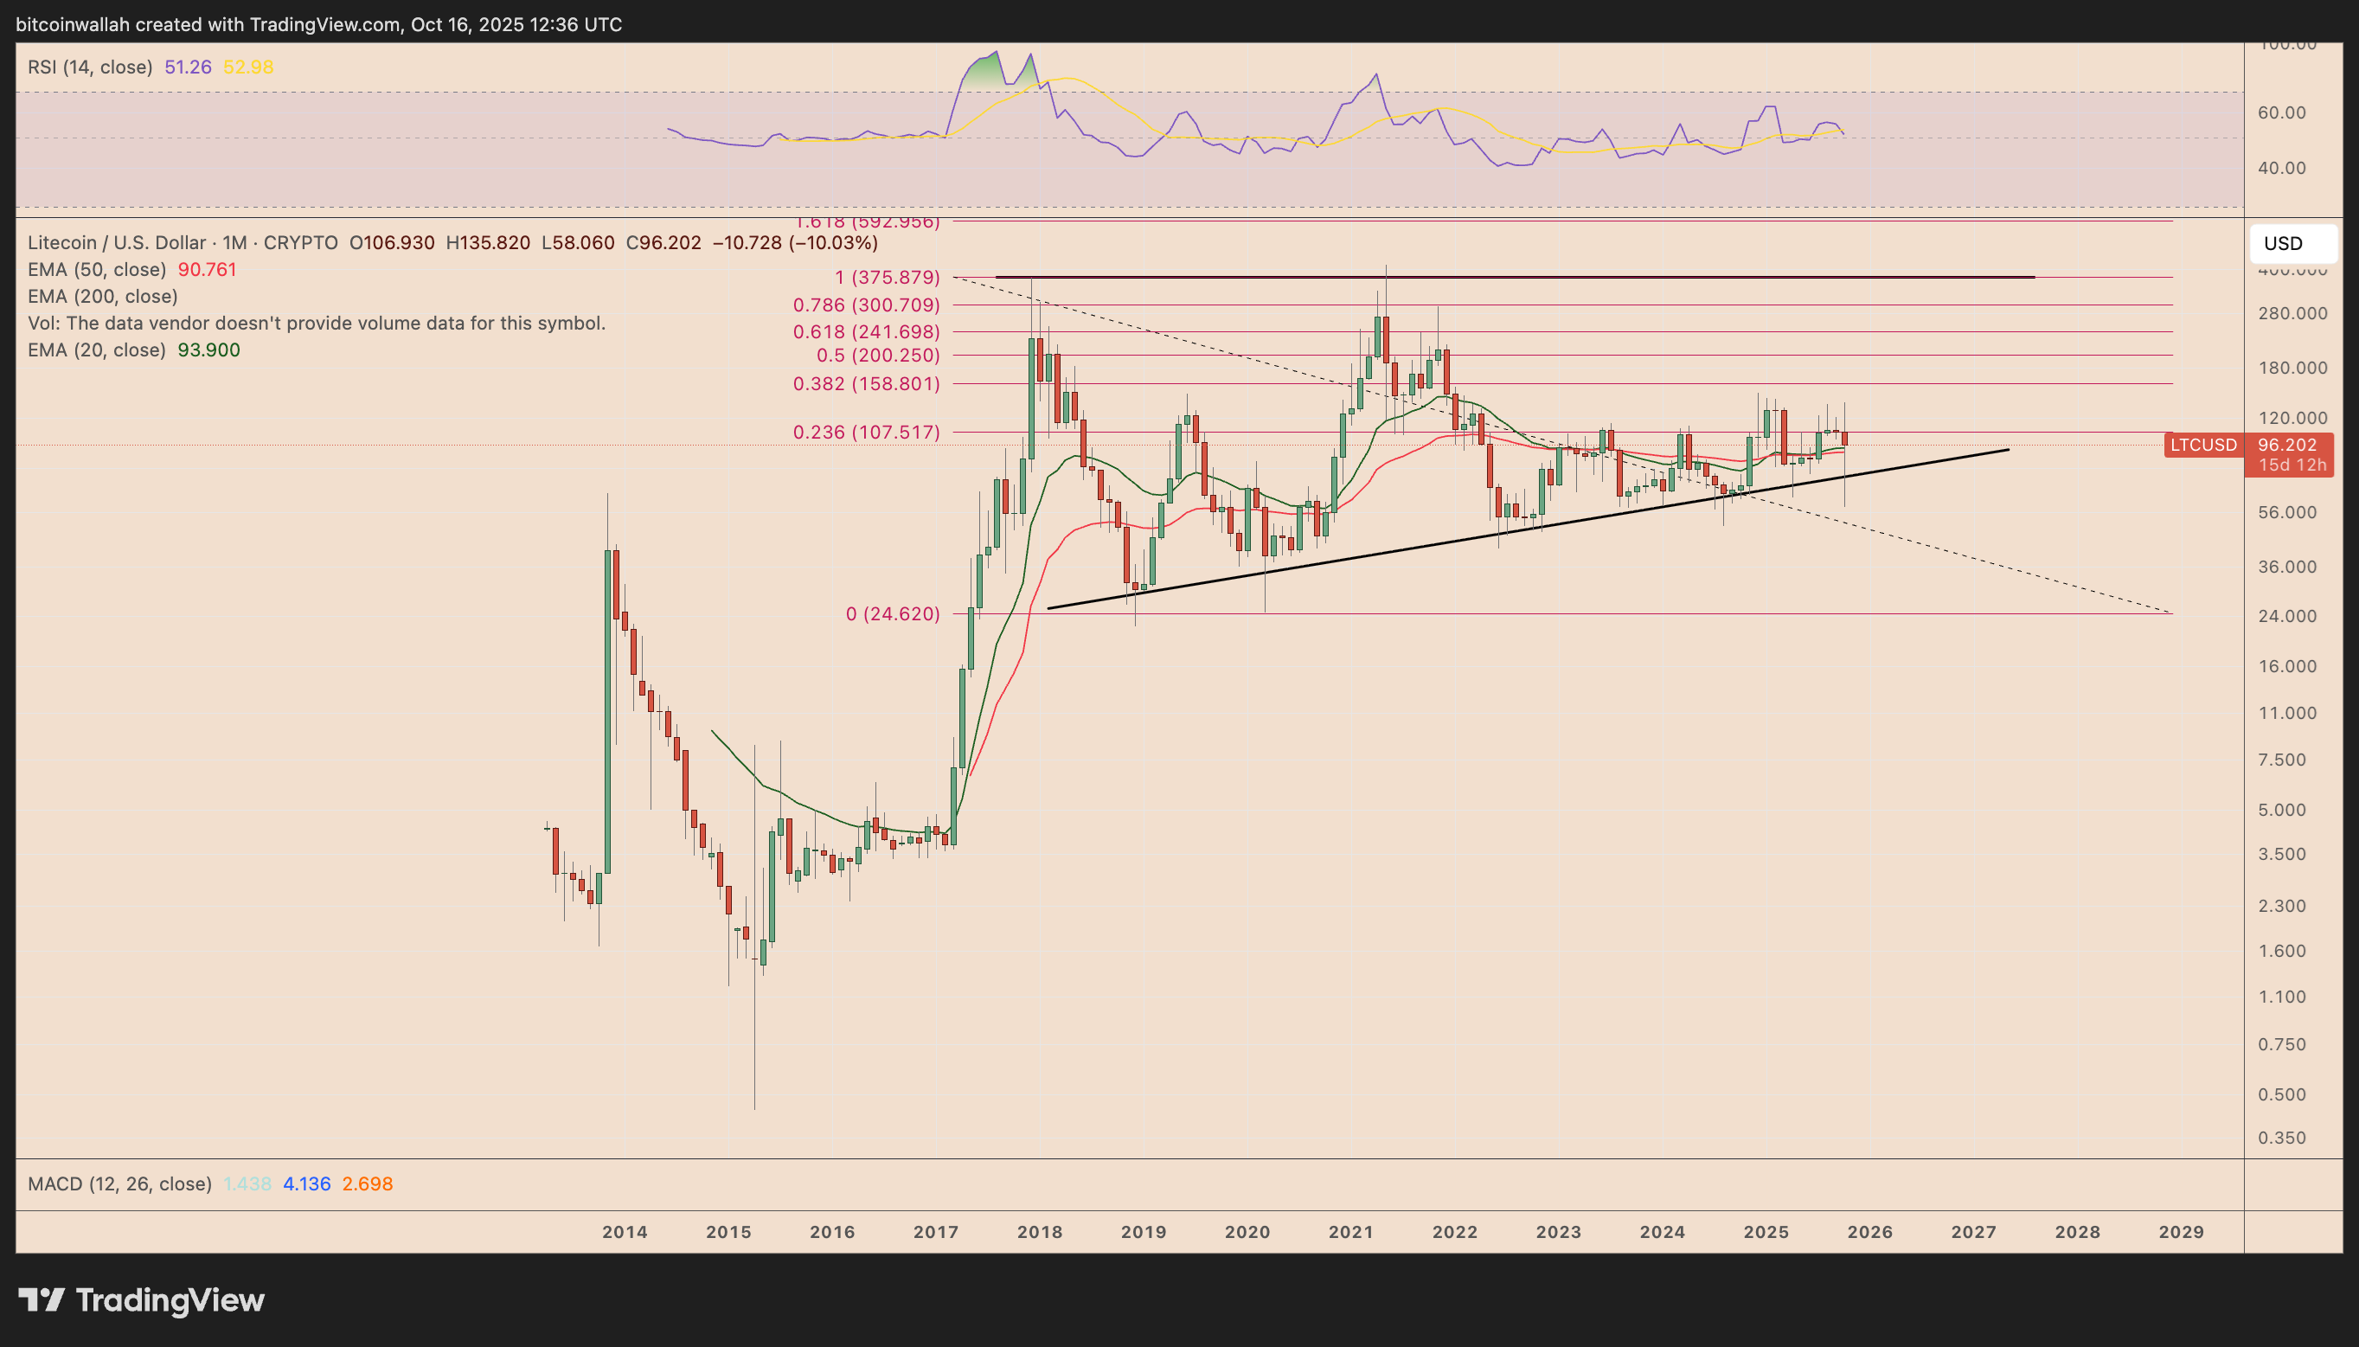The image size is (2359, 1347).
Task: Select the RSI (14, close) legend
Action: (90, 67)
